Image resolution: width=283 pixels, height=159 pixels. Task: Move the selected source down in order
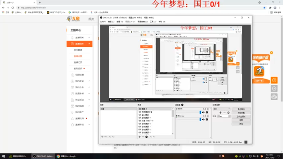pos(154,137)
